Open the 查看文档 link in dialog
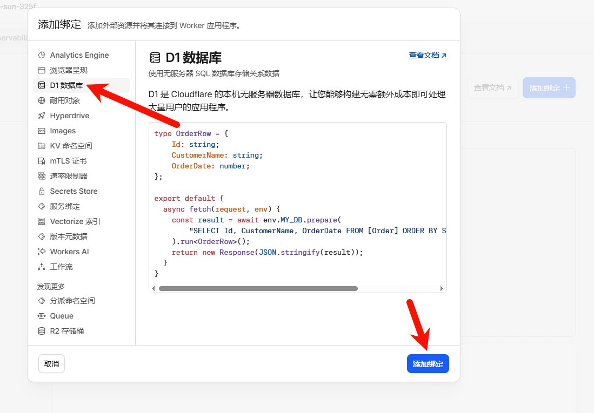Image resolution: width=594 pixels, height=413 pixels. [428, 55]
